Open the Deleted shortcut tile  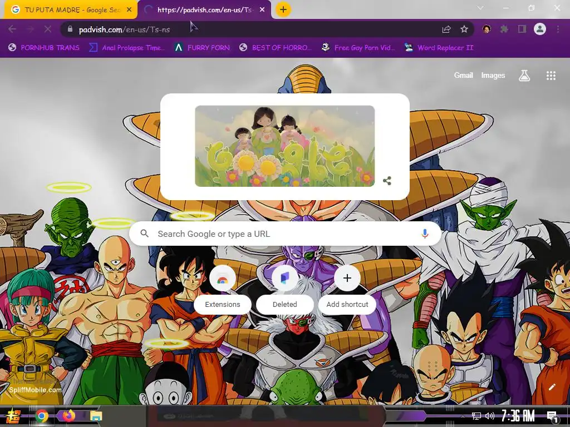pos(285,289)
